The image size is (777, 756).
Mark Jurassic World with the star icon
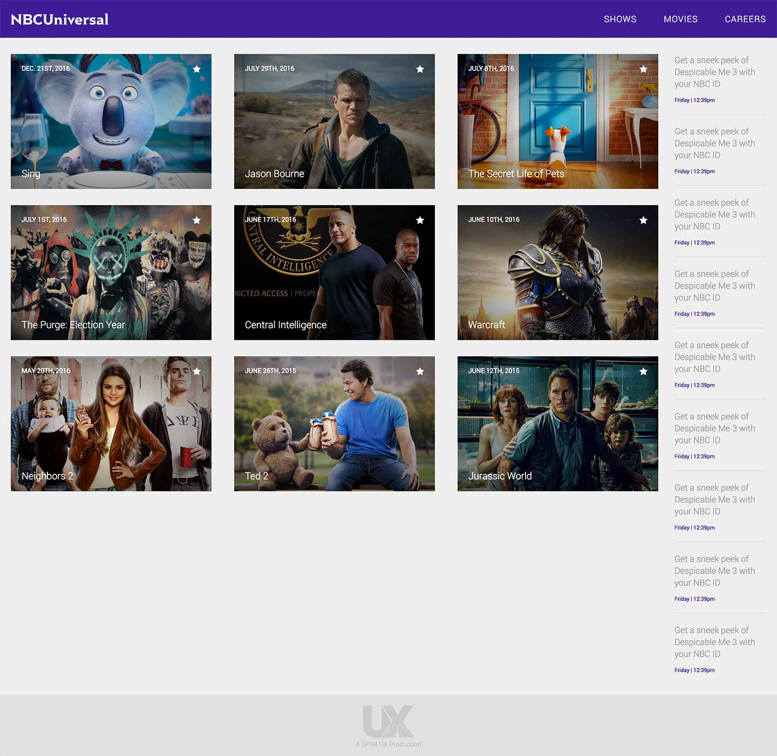point(643,371)
